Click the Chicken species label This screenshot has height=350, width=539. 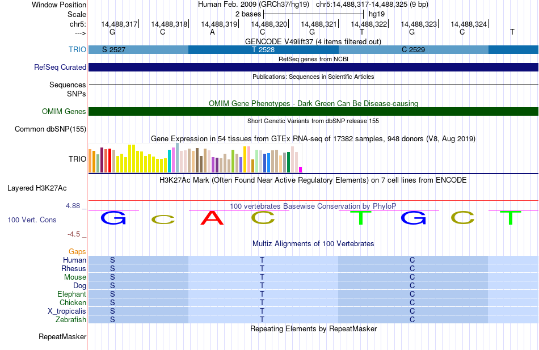(x=73, y=302)
